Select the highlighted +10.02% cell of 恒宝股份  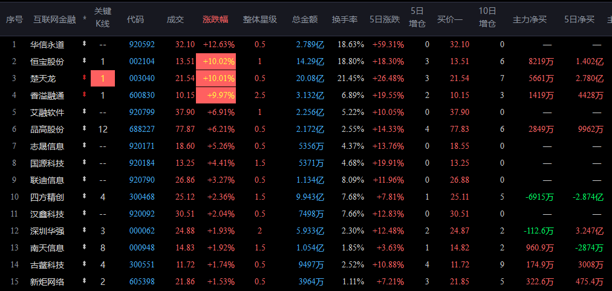[216, 61]
